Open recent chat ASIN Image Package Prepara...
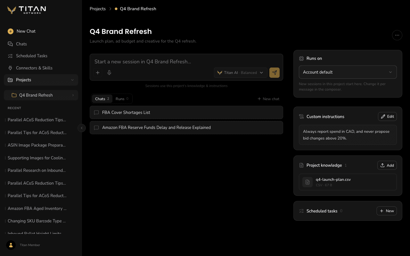Viewport: 410px width, 256px height. click(37, 145)
